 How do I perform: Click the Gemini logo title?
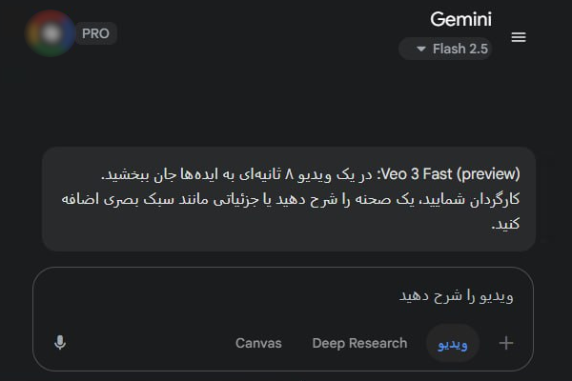point(460,19)
